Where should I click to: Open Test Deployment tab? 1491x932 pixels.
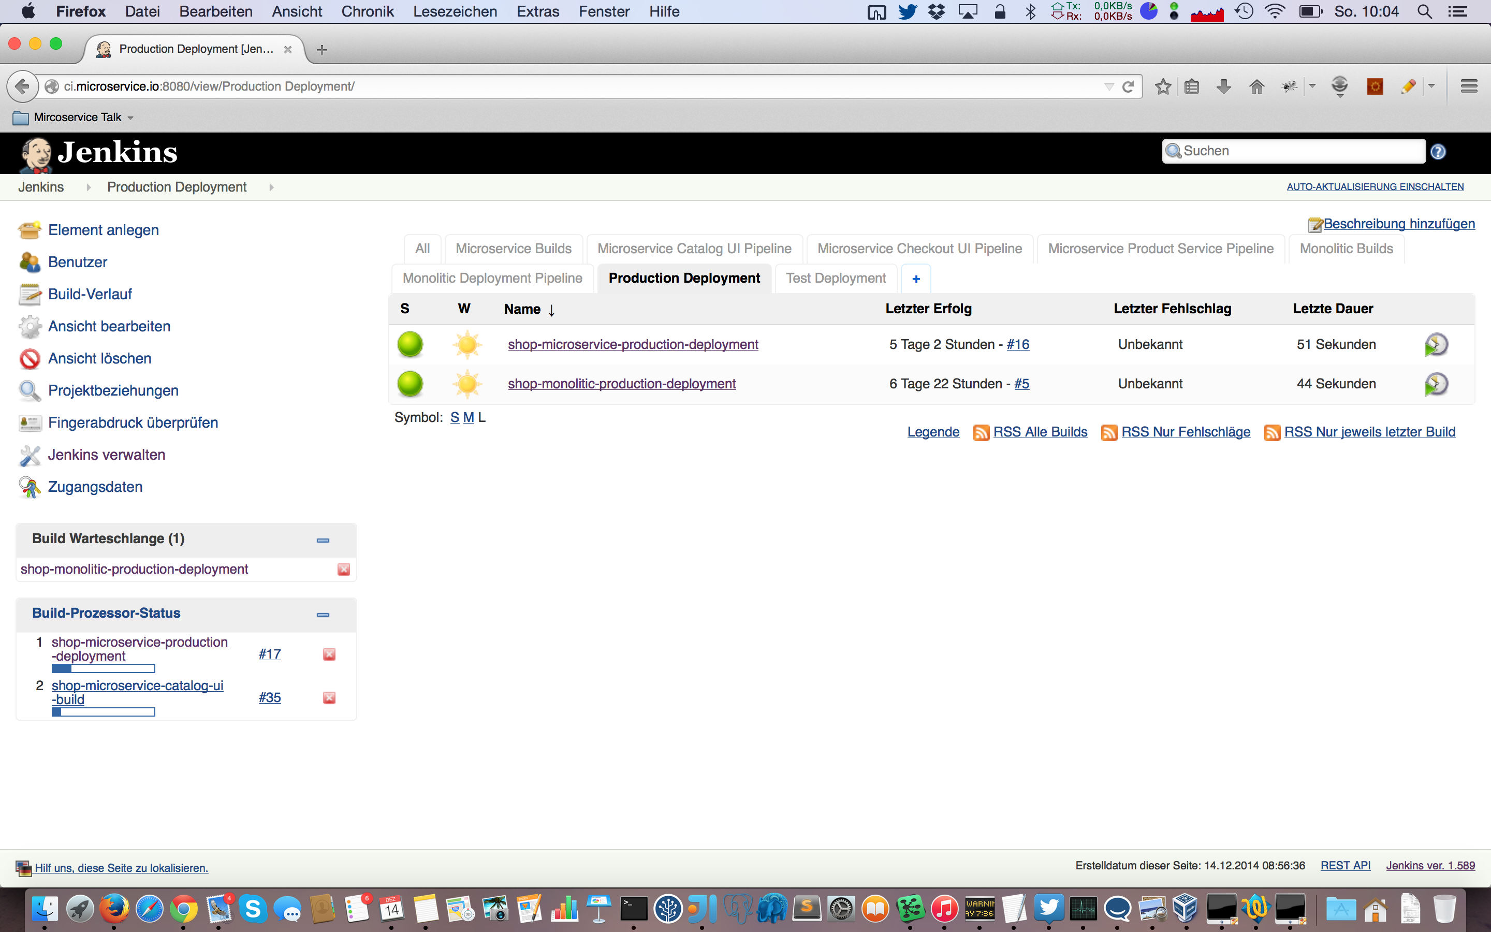[836, 278]
